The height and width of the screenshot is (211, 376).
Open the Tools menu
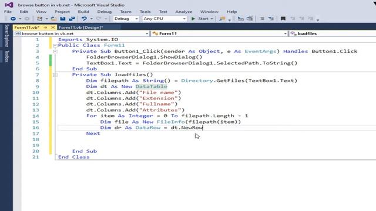(145, 12)
